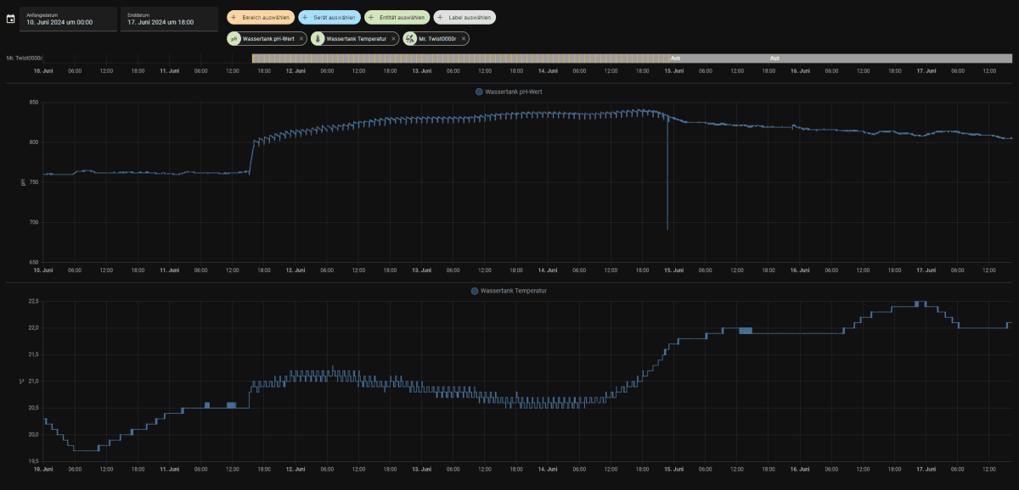
Task: Open the calendar date range picker icon
Action: click(x=11, y=19)
